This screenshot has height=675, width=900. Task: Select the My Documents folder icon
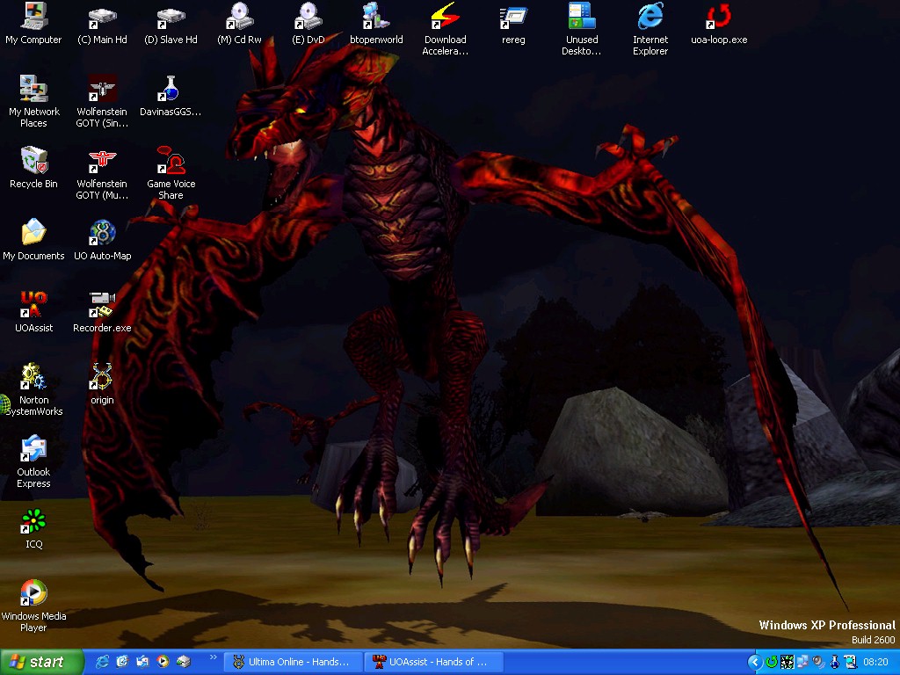click(33, 239)
